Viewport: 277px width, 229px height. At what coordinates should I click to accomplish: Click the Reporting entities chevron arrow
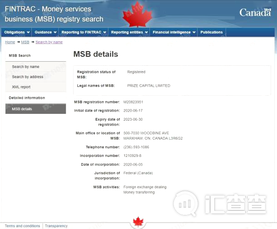click(146, 32)
